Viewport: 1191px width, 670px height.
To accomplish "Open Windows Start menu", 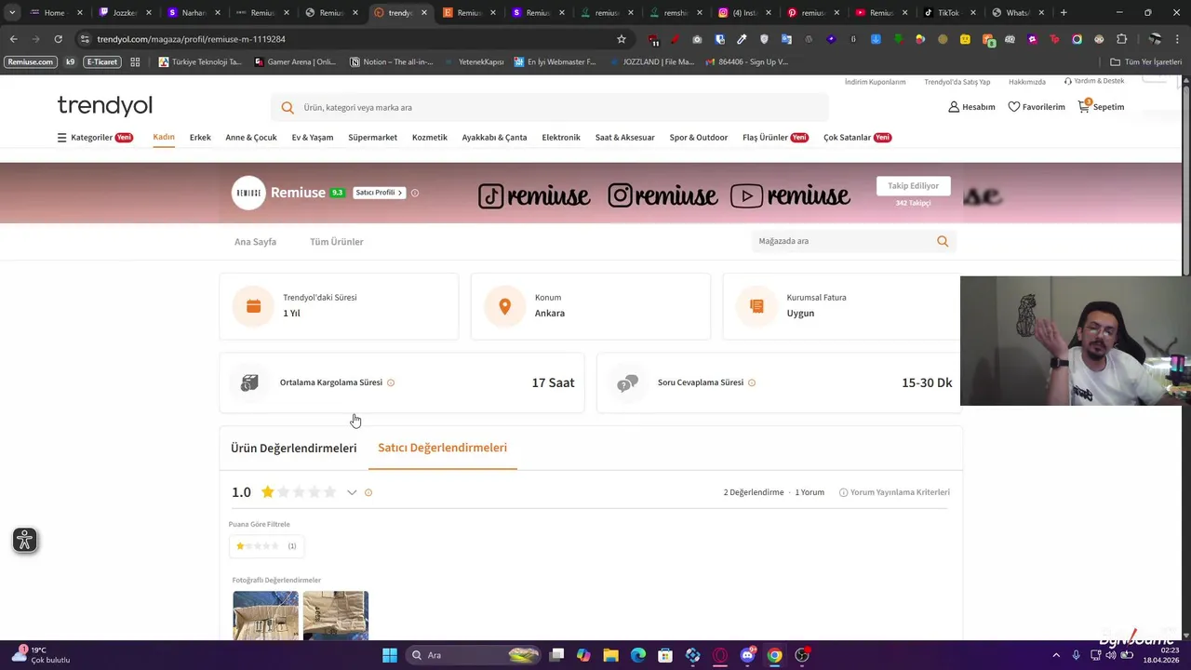I will (390, 655).
